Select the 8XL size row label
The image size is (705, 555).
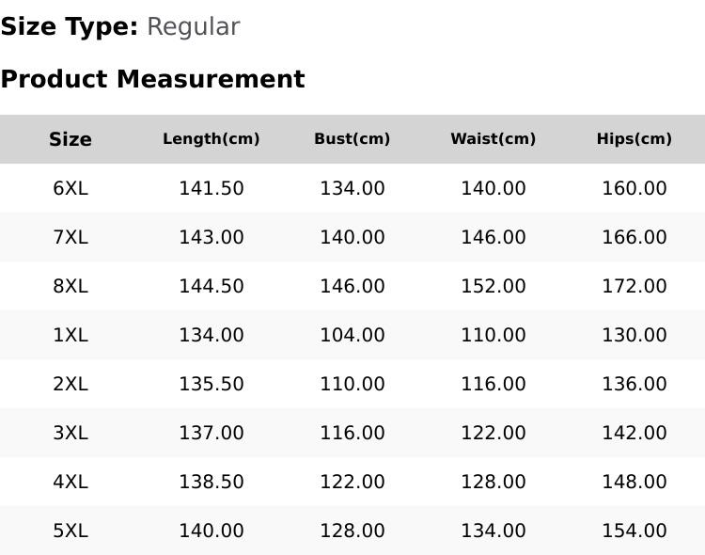(x=70, y=286)
